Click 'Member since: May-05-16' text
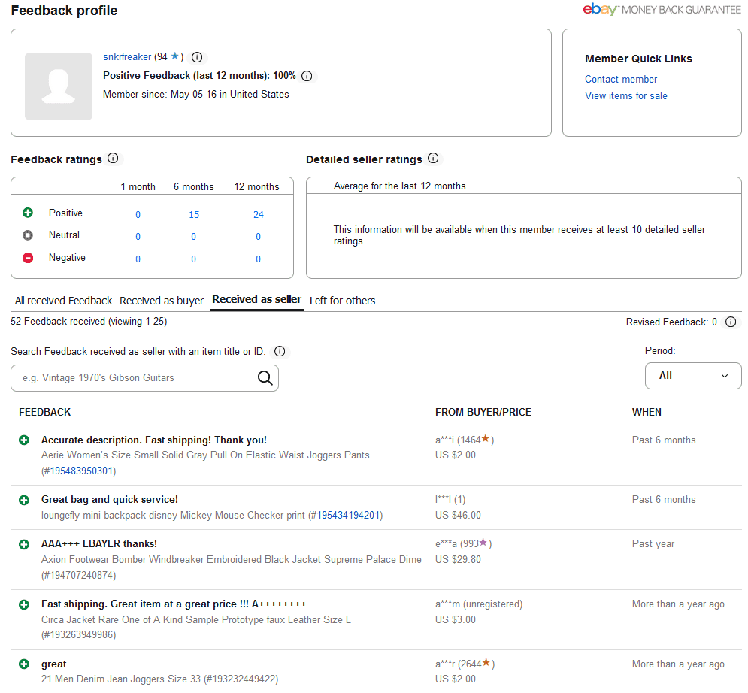 coord(196,95)
